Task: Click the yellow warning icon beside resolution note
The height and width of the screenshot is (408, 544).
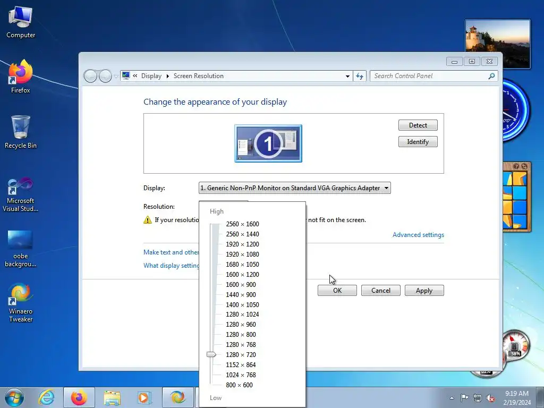Action: click(148, 219)
